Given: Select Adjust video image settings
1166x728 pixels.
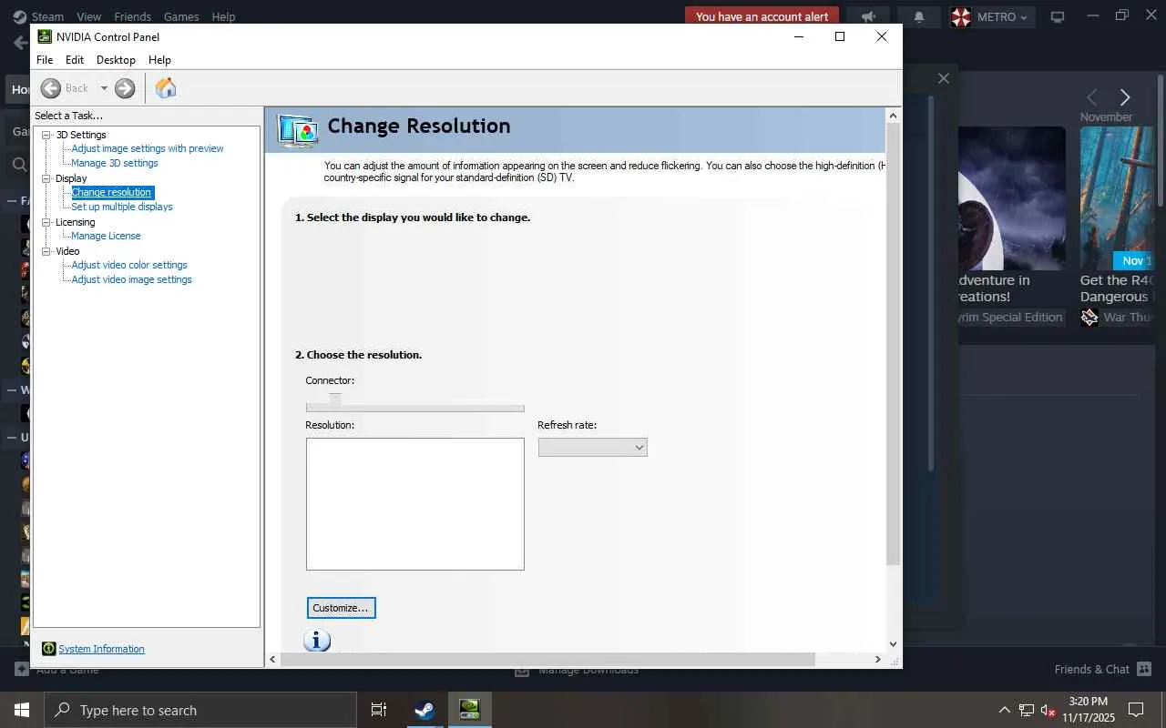Looking at the screenshot, I should tap(131, 279).
